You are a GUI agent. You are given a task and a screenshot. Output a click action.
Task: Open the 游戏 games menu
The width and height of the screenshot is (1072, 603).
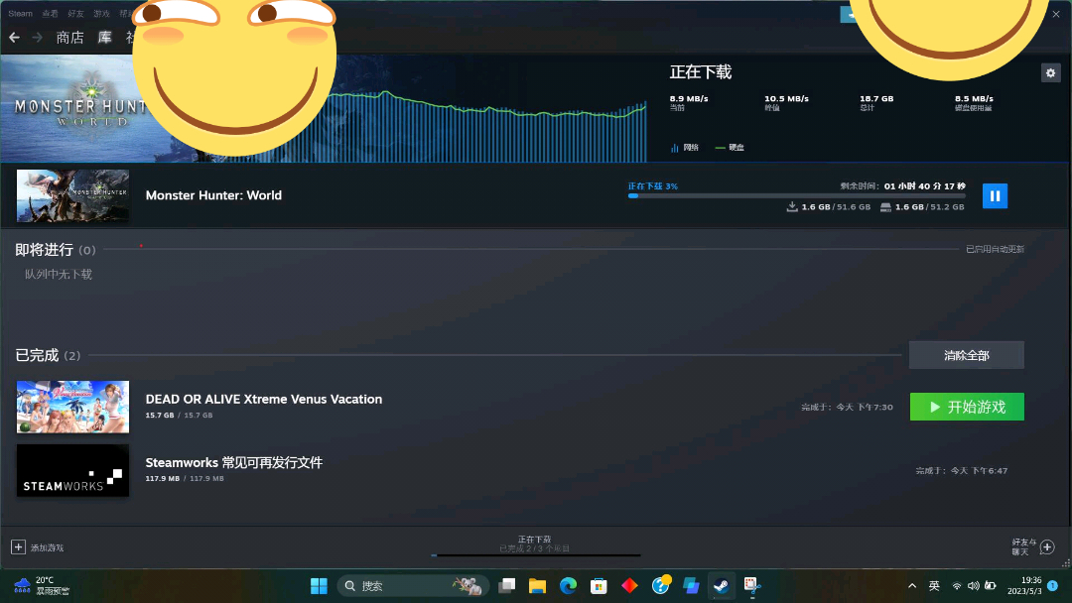click(x=102, y=14)
